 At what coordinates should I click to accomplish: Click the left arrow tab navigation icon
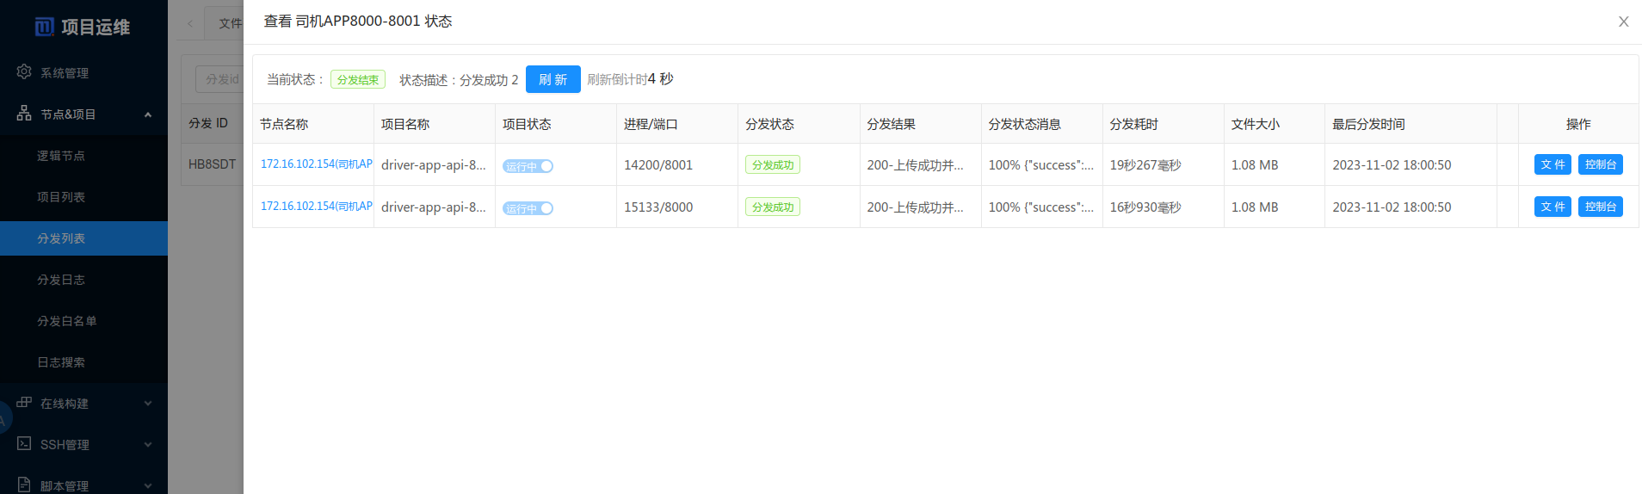click(190, 24)
